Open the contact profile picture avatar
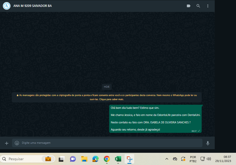236x165 pixels. tap(7, 6)
